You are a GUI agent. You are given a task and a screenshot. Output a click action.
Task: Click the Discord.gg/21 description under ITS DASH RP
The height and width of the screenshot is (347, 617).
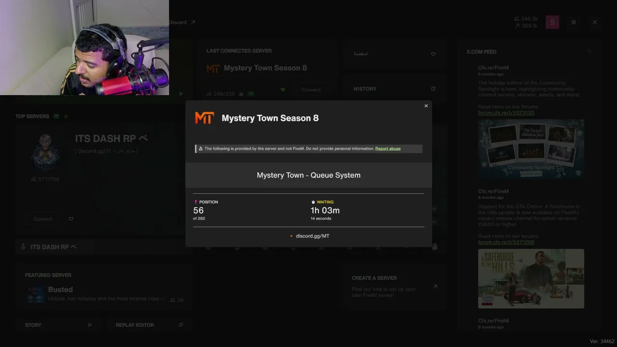pos(107,151)
